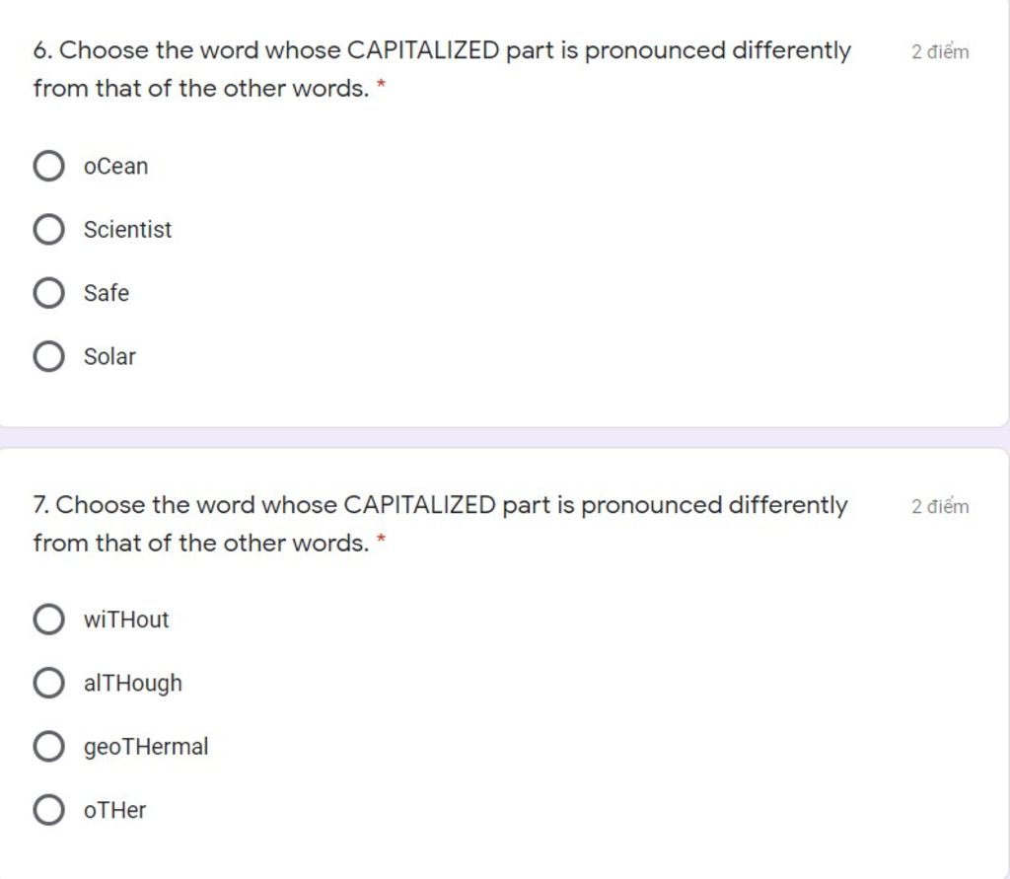This screenshot has height=879, width=1010.
Task: Click the "Solar" answer label text
Action: tap(109, 356)
